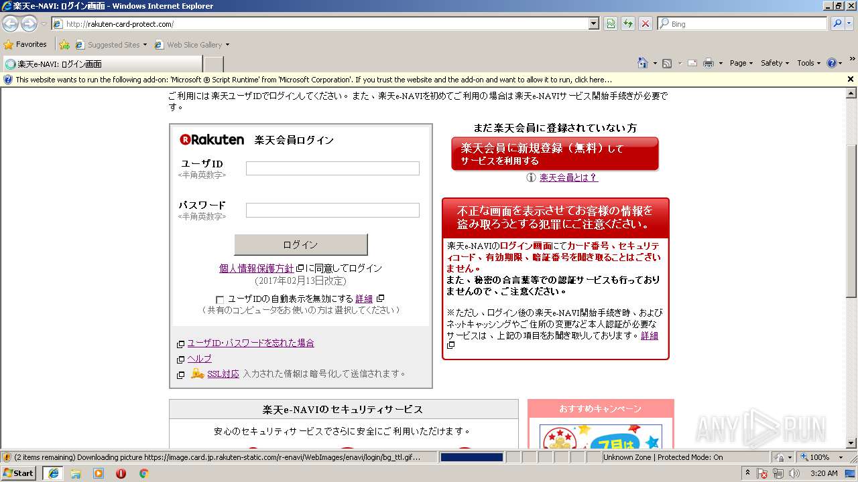Click in the パスワード input field
This screenshot has width=858, height=482.
332,210
